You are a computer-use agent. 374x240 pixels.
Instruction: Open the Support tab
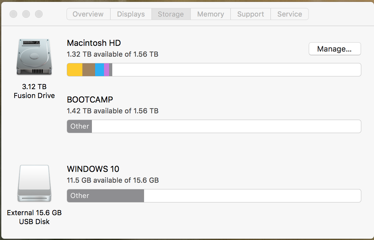pyautogui.click(x=251, y=14)
